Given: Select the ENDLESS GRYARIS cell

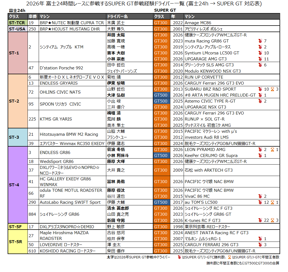Looking at the screenshot, I should (72, 83).
